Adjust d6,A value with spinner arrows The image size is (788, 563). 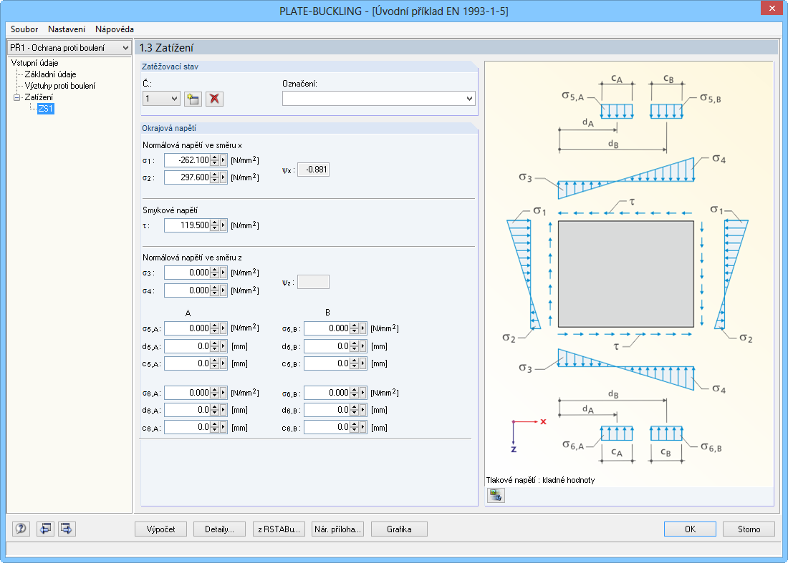pos(215,410)
